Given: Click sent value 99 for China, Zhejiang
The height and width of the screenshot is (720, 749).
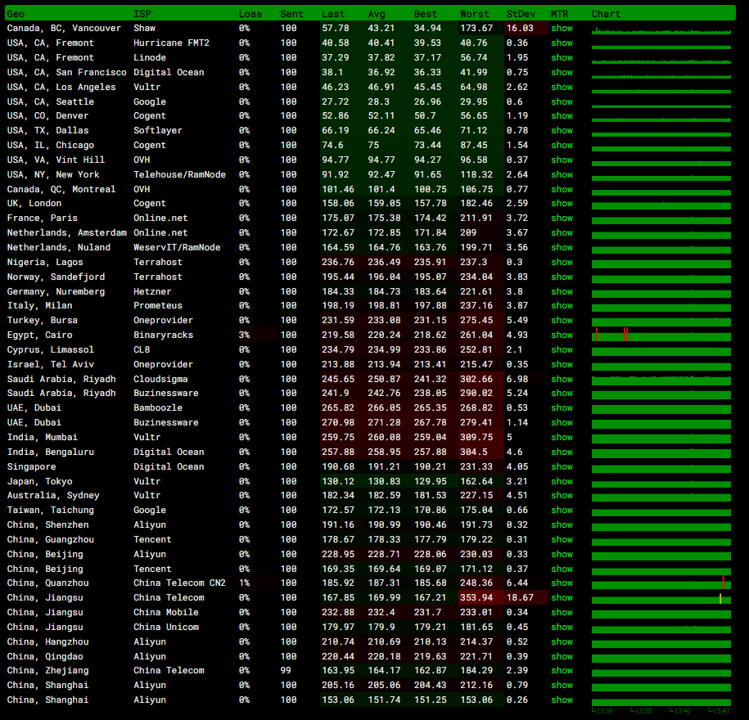Looking at the screenshot, I should (x=286, y=671).
